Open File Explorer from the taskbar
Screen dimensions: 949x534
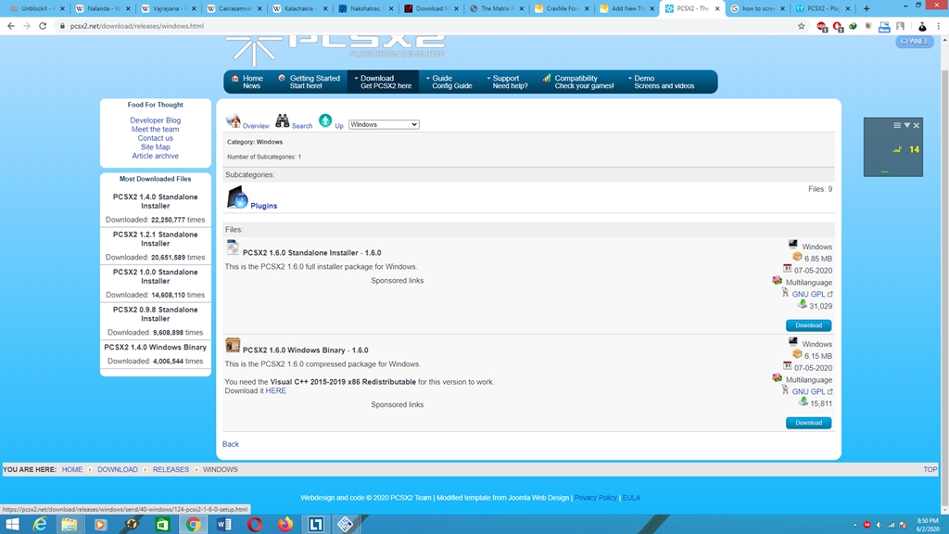[70, 525]
